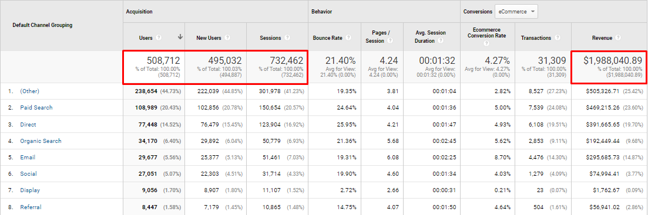Open help icon next to New Users

click(x=227, y=37)
